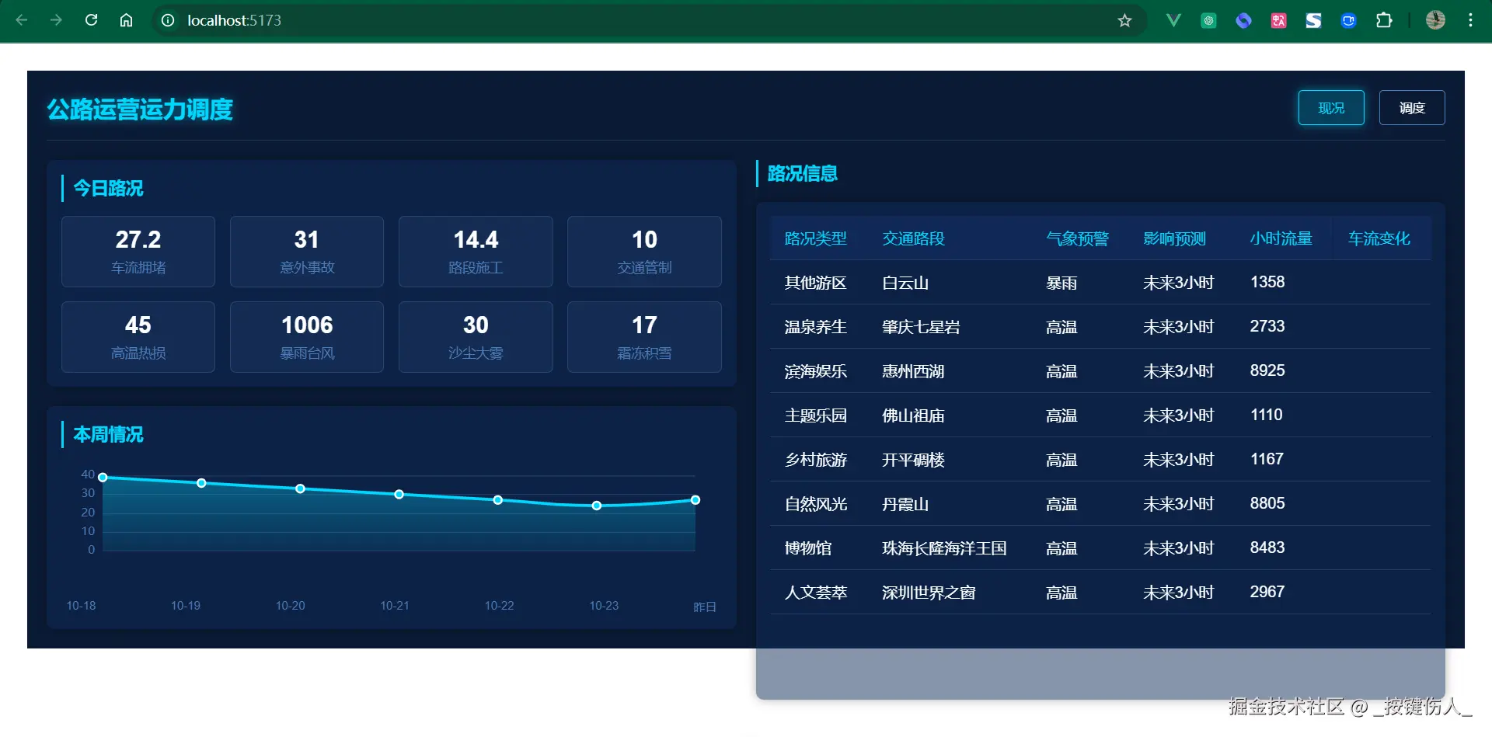Viewport: 1492px width, 737px height.
Task: Select the 开平碉楼 road section cell
Action: click(x=913, y=460)
